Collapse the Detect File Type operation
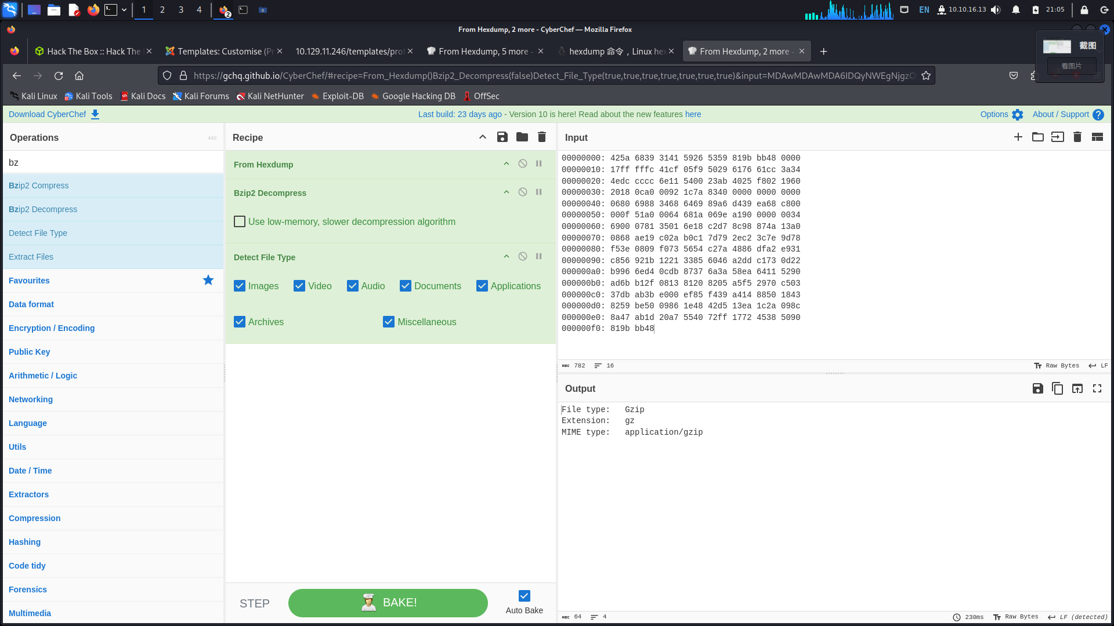Image resolution: width=1114 pixels, height=626 pixels. pos(507,257)
